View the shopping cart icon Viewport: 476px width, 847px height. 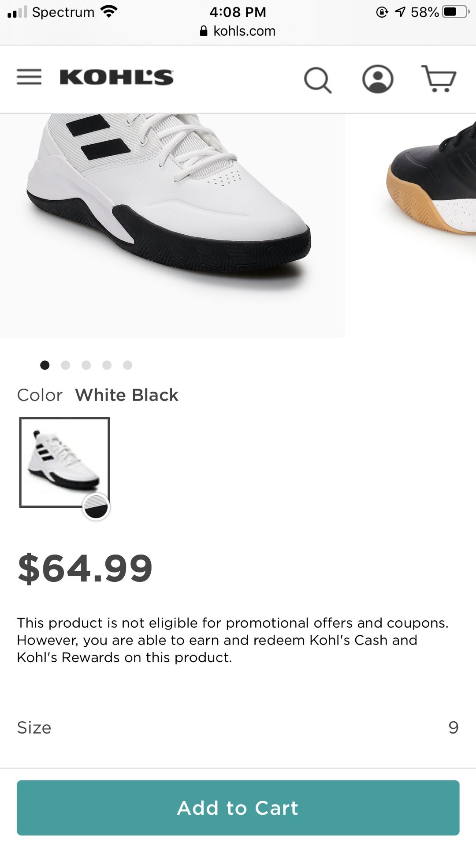point(439,79)
